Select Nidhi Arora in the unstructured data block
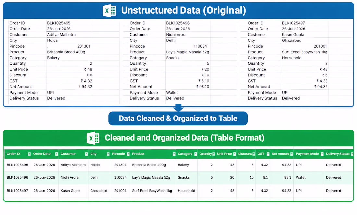Viewport: 357px width, 215px height. (176, 35)
